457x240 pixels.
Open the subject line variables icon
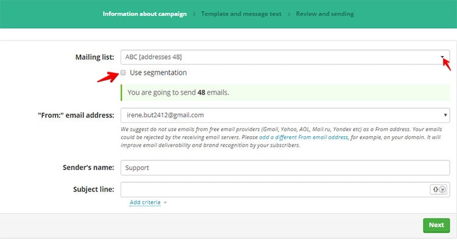click(439, 190)
